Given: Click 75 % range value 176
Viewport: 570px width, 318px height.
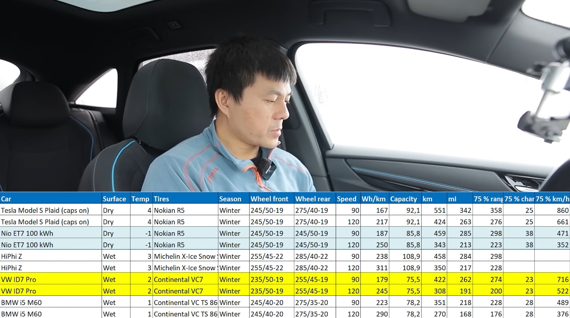Looking at the screenshot, I should pos(496,314).
